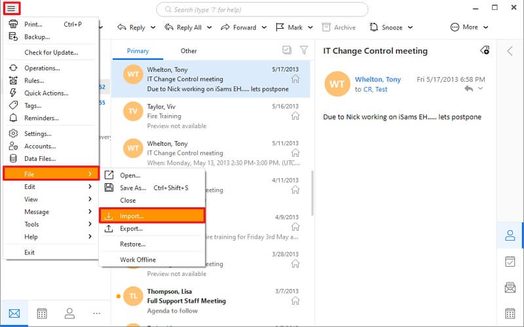Click the Print menu entry
524x327 pixels.
[50, 24]
